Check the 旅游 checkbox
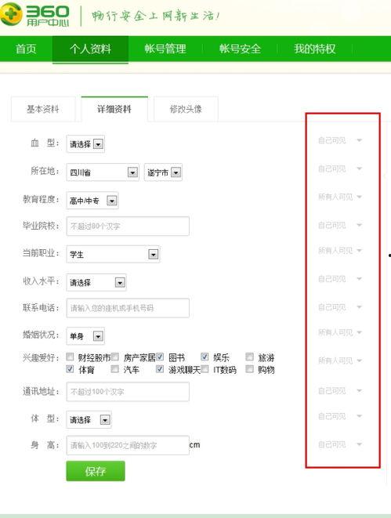The image size is (391, 518). 250,357
